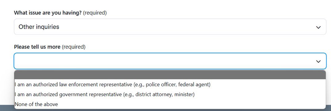
Task: Click the "What issue are you having?" label
Action: pos(48,13)
